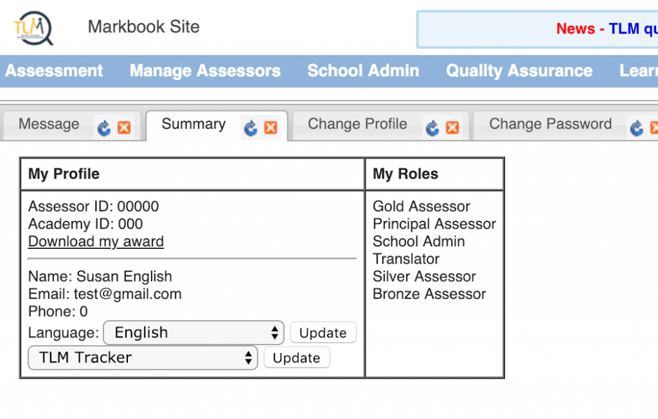Switch to the Change Profile tab
The image size is (658, 419).
coord(357,124)
